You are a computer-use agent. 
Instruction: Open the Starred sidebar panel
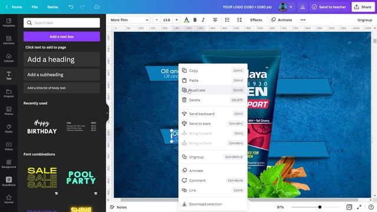pyautogui.click(x=9, y=199)
